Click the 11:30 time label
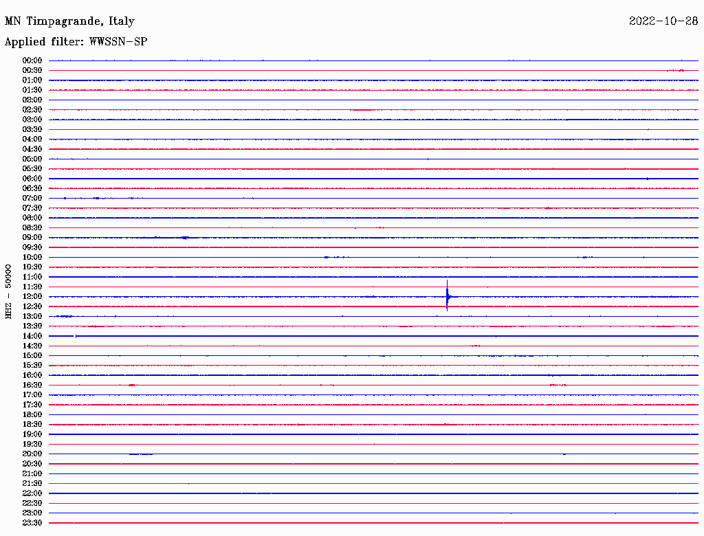Image resolution: width=704 pixels, height=536 pixels. [32, 287]
